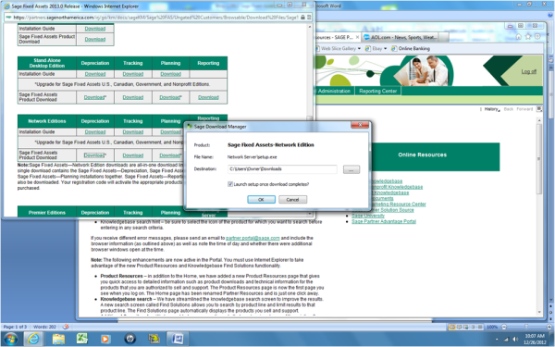The height and width of the screenshot is (347, 555).
Task: Download Network Editions Tracking Installation Guide
Action: pyautogui.click(x=132, y=132)
